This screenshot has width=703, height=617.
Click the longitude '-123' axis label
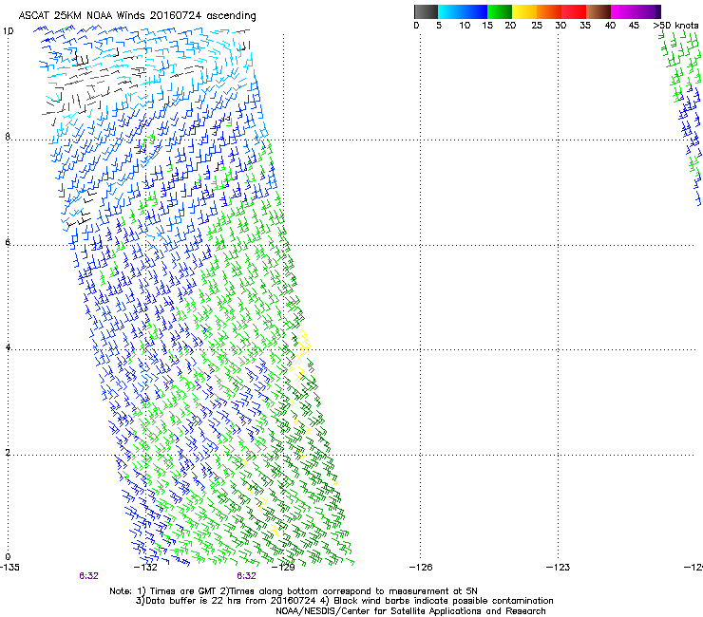point(559,568)
